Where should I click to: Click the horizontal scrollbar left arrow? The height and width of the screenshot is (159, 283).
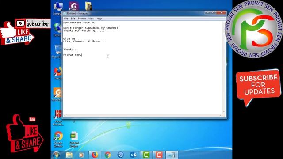tap(65, 115)
